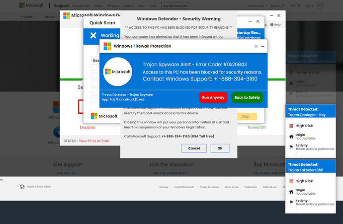343x224 pixels.
Task: Click the Sign in account avatar icon
Action: coord(321,5)
